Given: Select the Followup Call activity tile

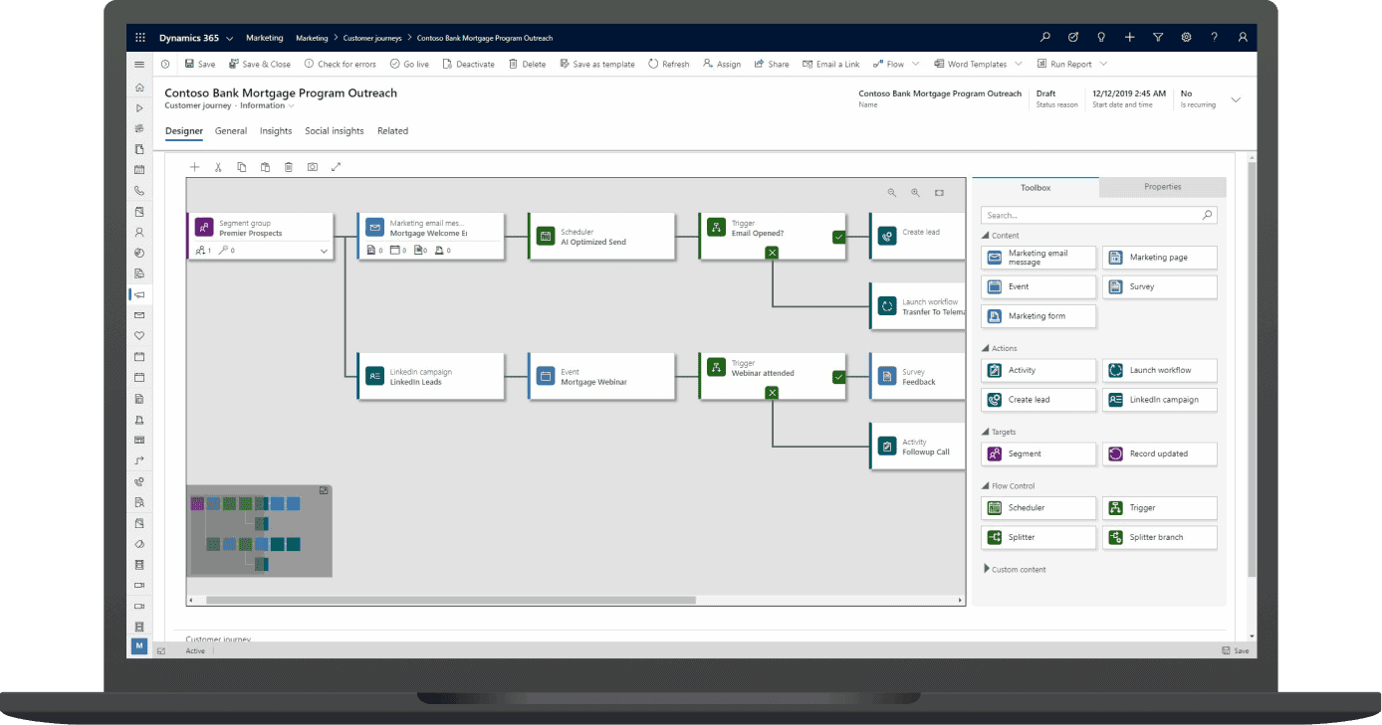Looking at the screenshot, I should point(917,447).
